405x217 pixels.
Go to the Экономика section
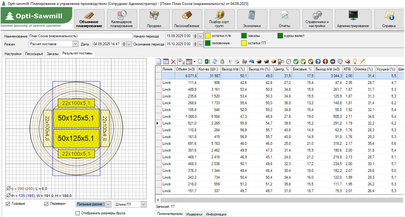pyautogui.click(x=252, y=19)
